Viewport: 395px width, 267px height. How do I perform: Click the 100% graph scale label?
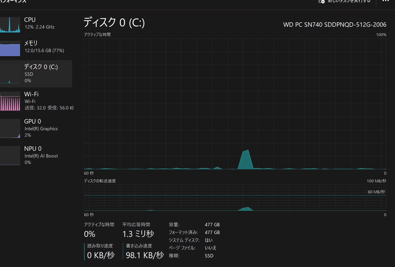(381, 35)
